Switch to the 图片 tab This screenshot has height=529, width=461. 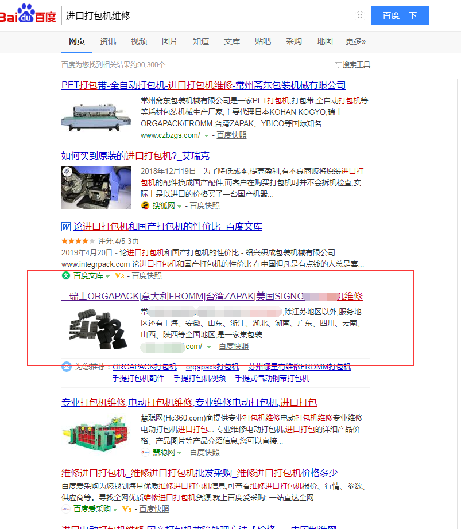click(x=170, y=41)
